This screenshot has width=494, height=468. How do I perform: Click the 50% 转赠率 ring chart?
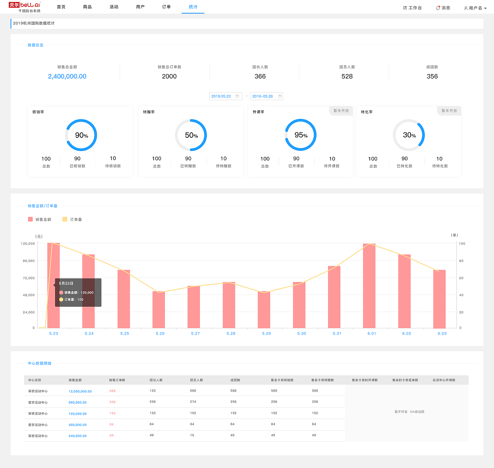pos(191,135)
